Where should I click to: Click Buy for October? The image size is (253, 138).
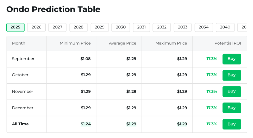(232, 75)
